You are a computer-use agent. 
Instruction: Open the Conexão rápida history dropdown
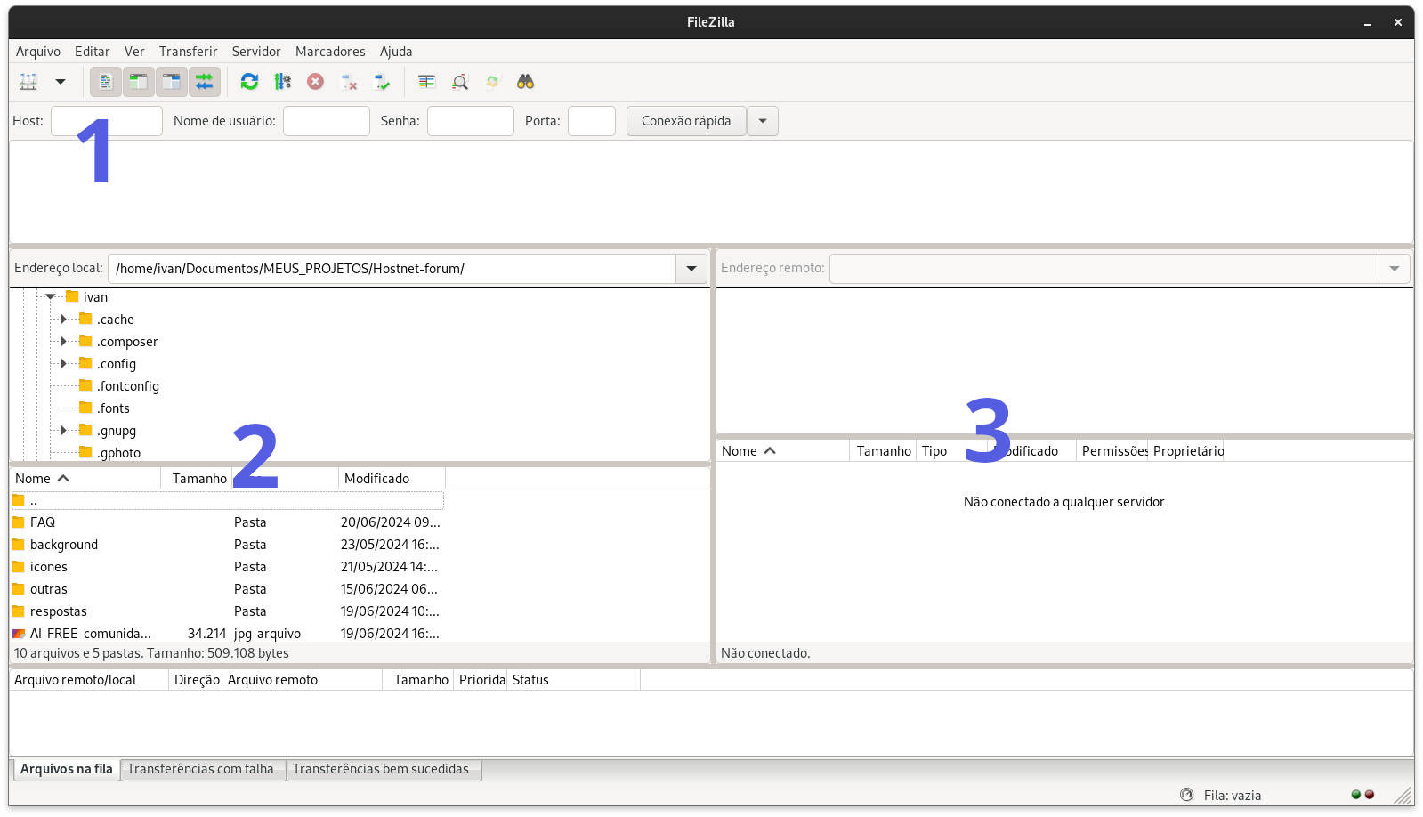(x=763, y=121)
